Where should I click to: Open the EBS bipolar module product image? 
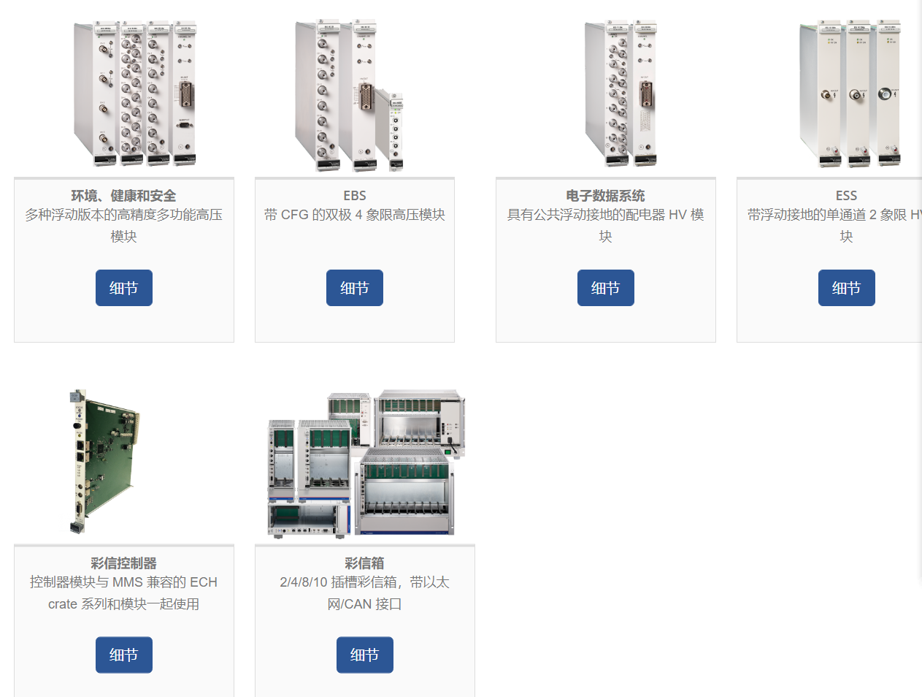349,95
